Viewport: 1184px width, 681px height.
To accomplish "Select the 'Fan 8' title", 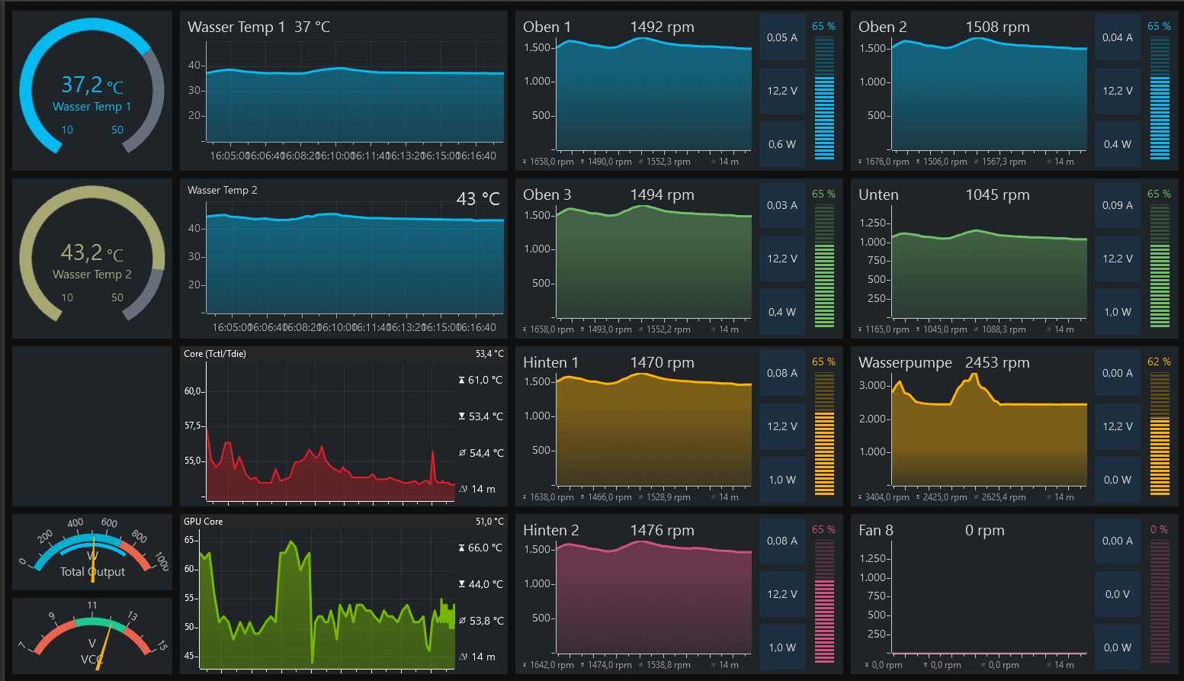I will pyautogui.click(x=875, y=530).
